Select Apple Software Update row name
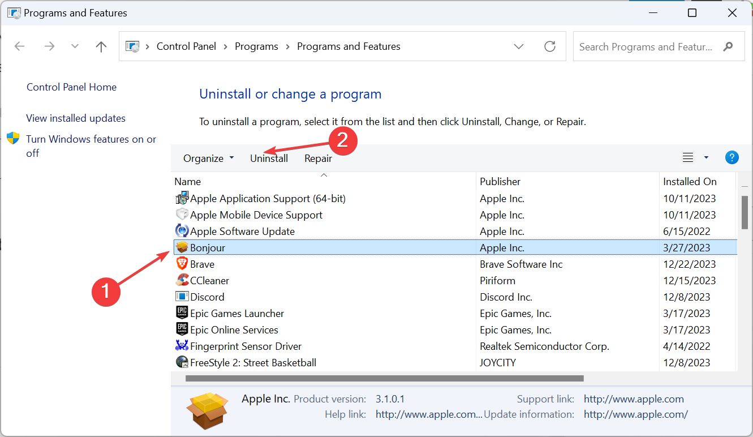The image size is (753, 437). [x=243, y=232]
